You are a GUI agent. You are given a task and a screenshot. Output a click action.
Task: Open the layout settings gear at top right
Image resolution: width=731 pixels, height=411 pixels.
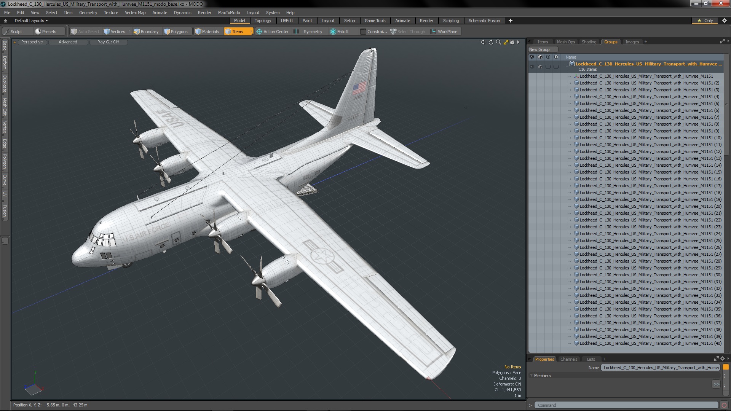point(724,21)
